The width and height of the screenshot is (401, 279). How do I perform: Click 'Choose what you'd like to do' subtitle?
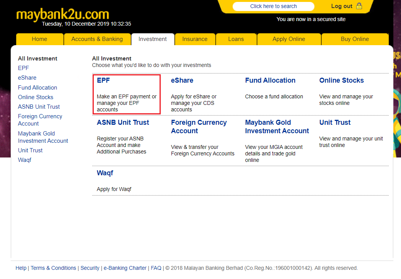[152, 65]
